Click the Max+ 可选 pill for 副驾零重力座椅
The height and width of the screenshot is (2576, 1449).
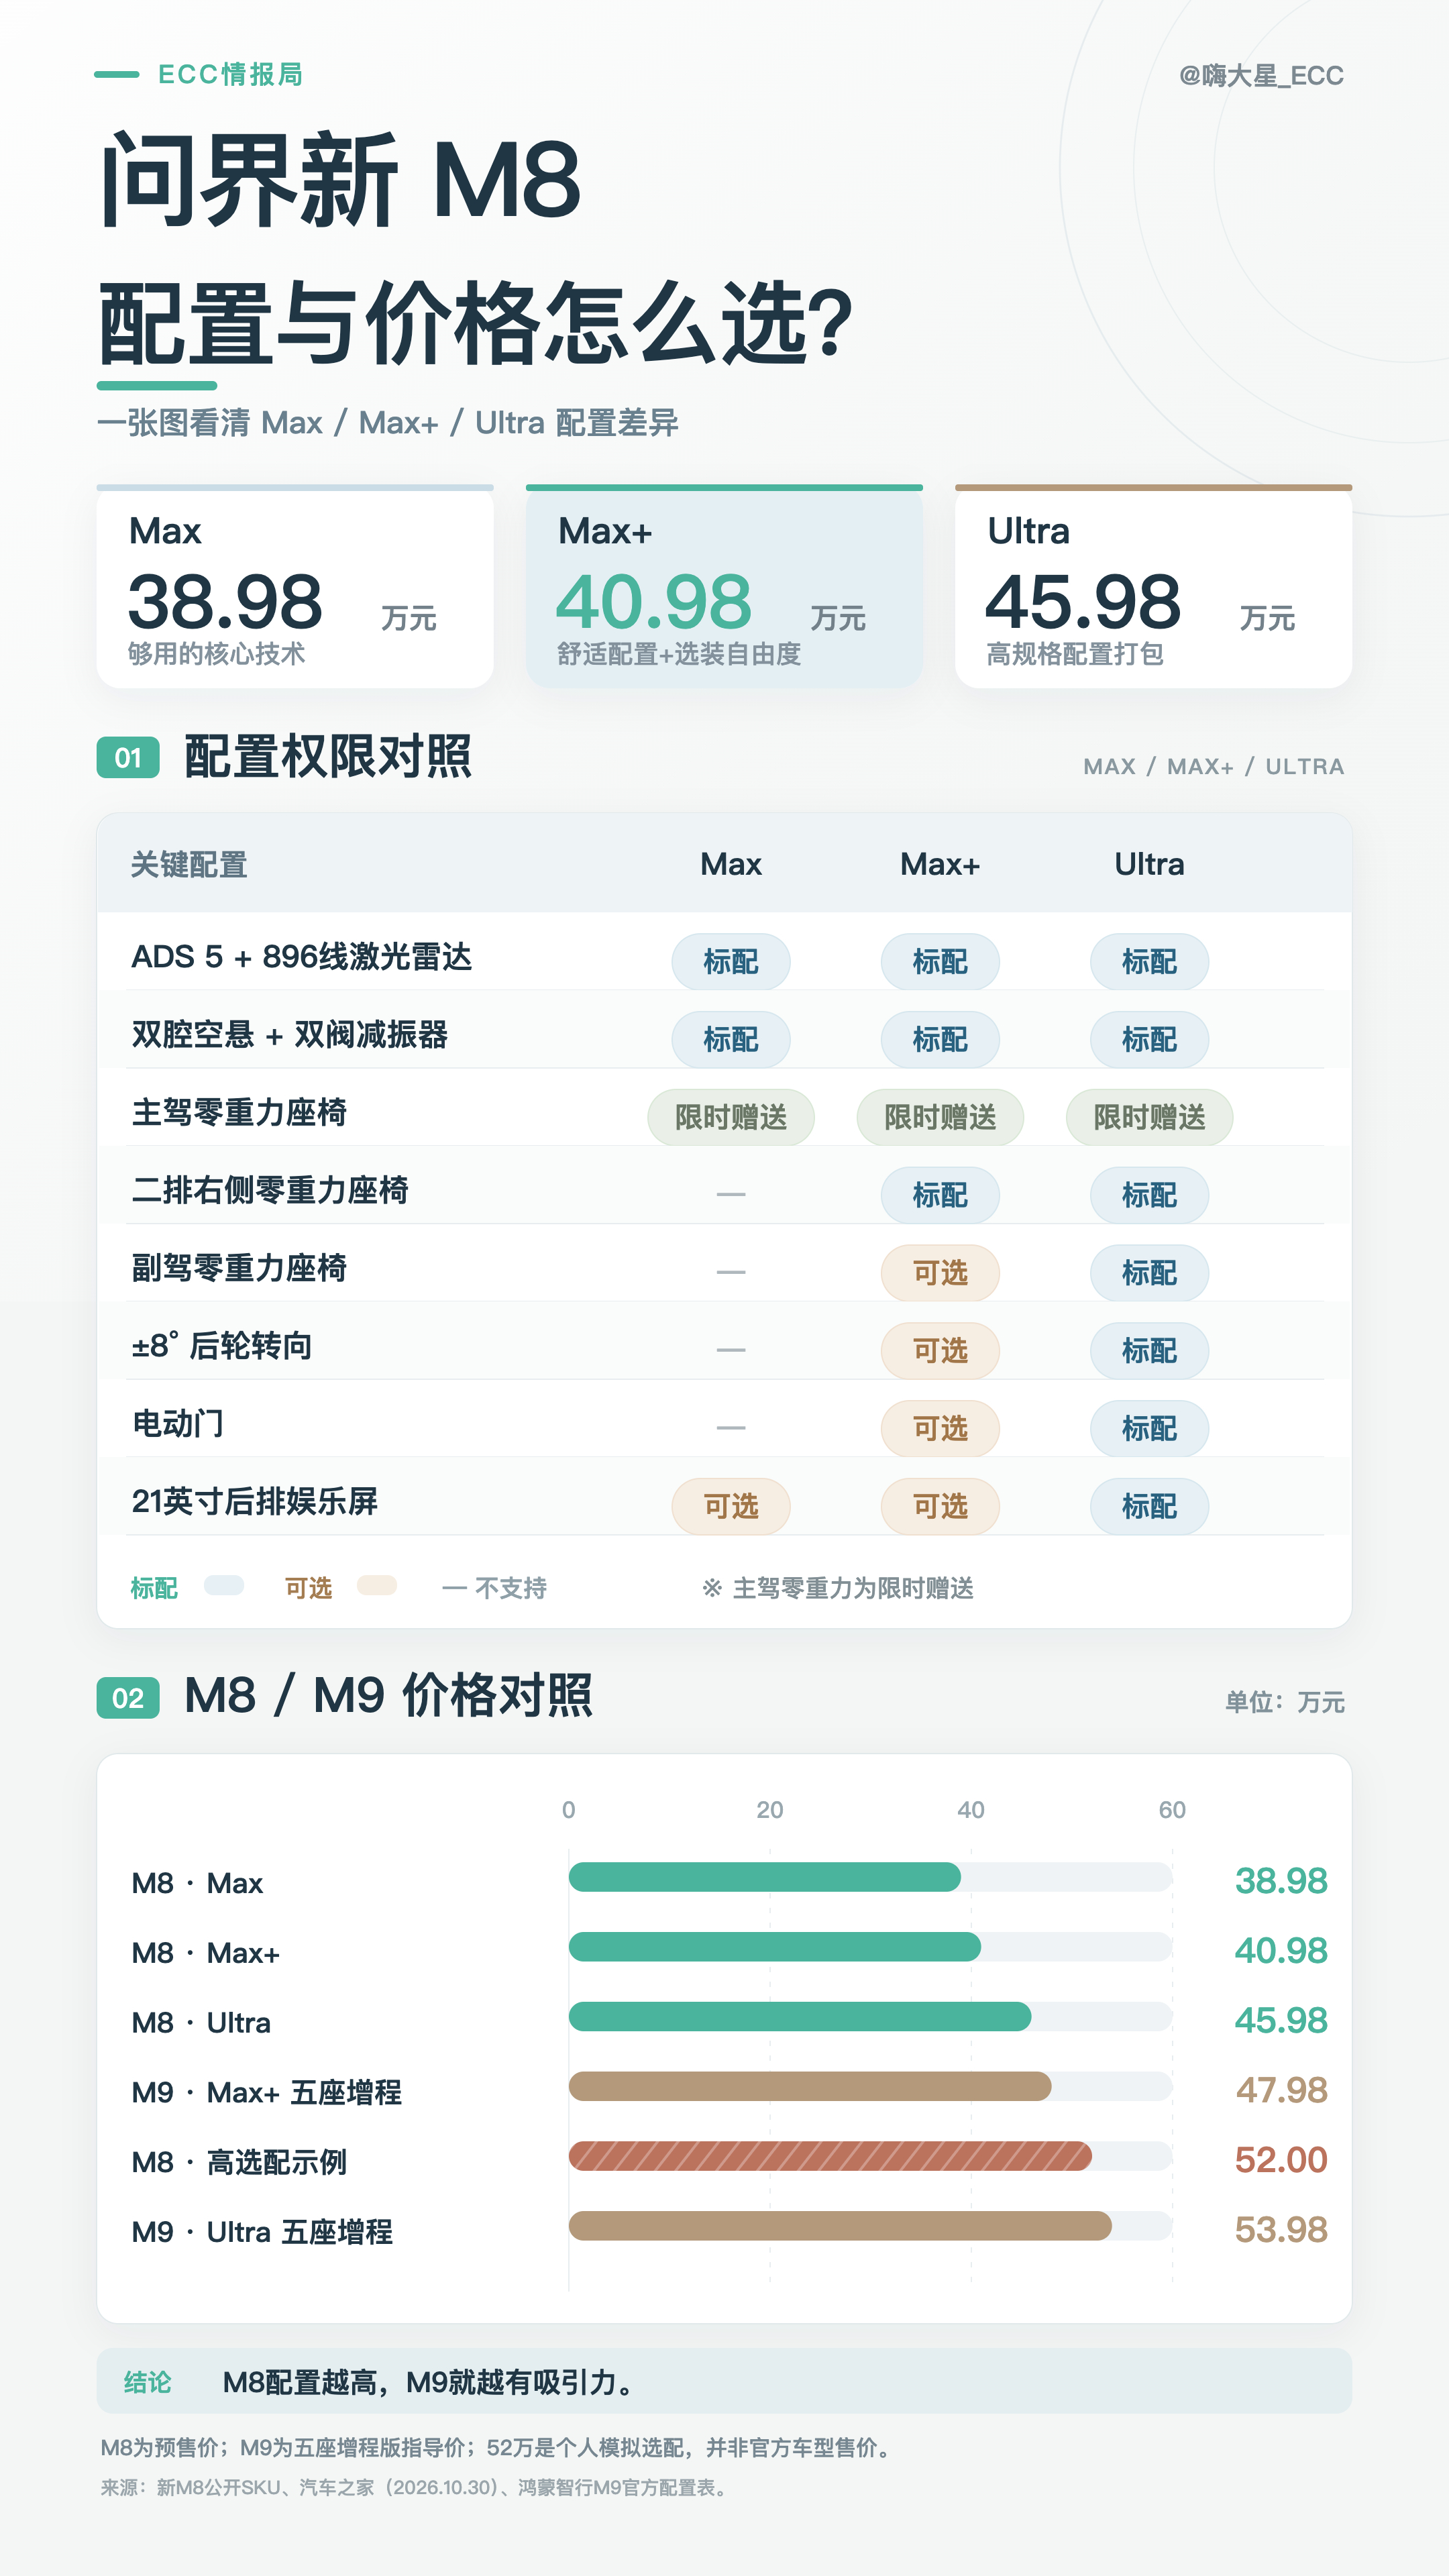tap(940, 1273)
